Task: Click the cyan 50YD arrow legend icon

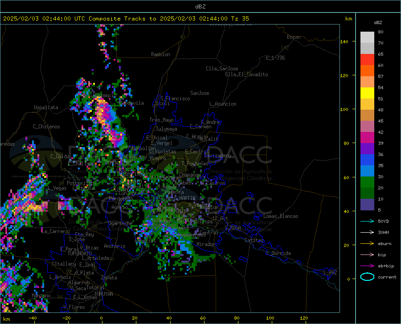Action: tap(367, 221)
